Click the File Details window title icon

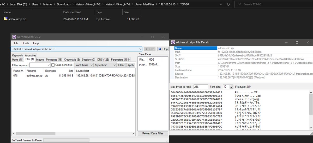[x=173, y=42]
